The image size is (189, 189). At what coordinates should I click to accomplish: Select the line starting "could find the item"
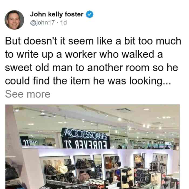pos(88,81)
